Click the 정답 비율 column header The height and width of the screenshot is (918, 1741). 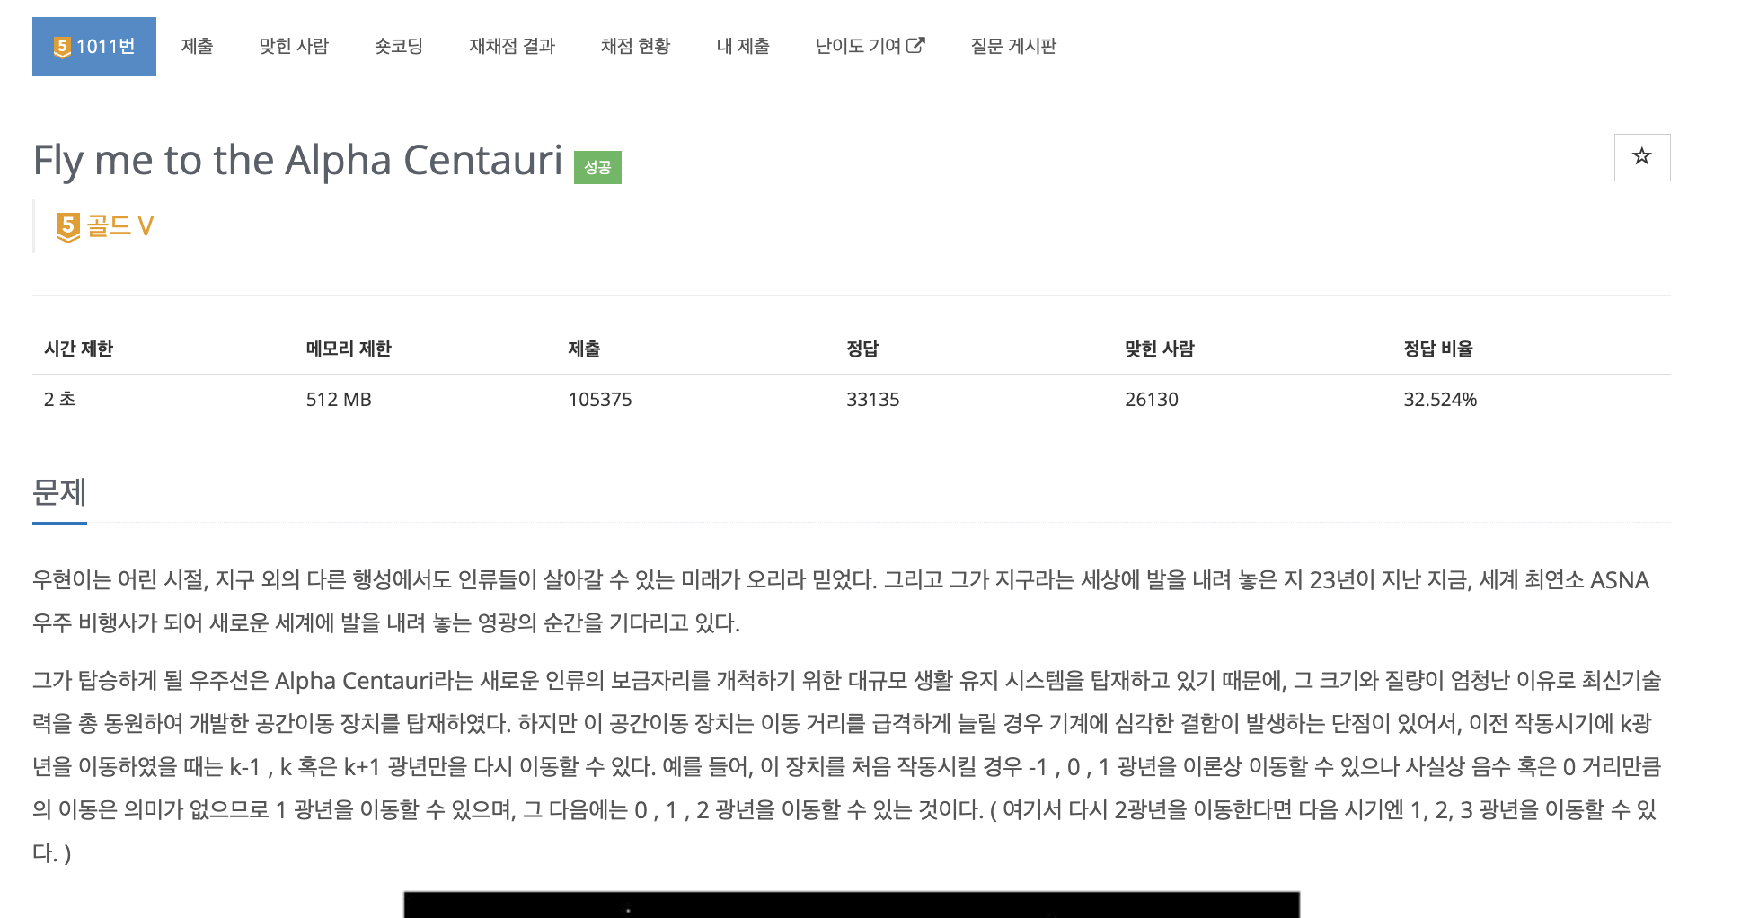tap(1438, 349)
